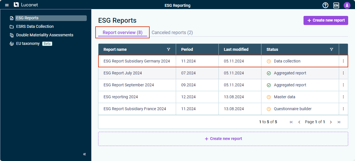The width and height of the screenshot is (355, 161).
Task: Click the Data collection status text
Action: coord(287,61)
